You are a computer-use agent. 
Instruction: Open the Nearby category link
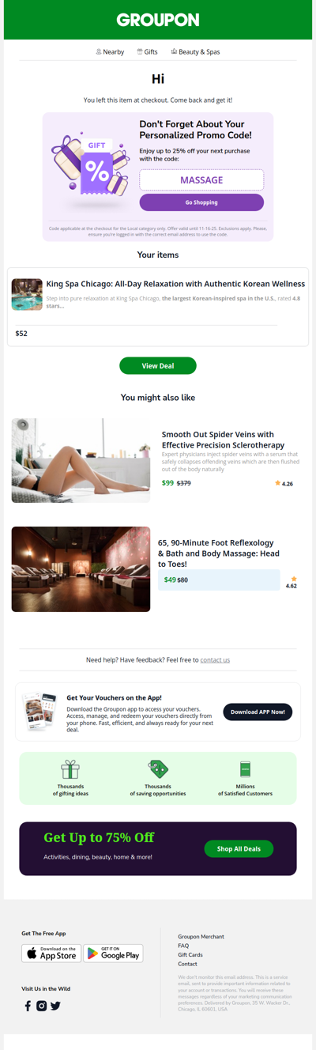pos(110,51)
